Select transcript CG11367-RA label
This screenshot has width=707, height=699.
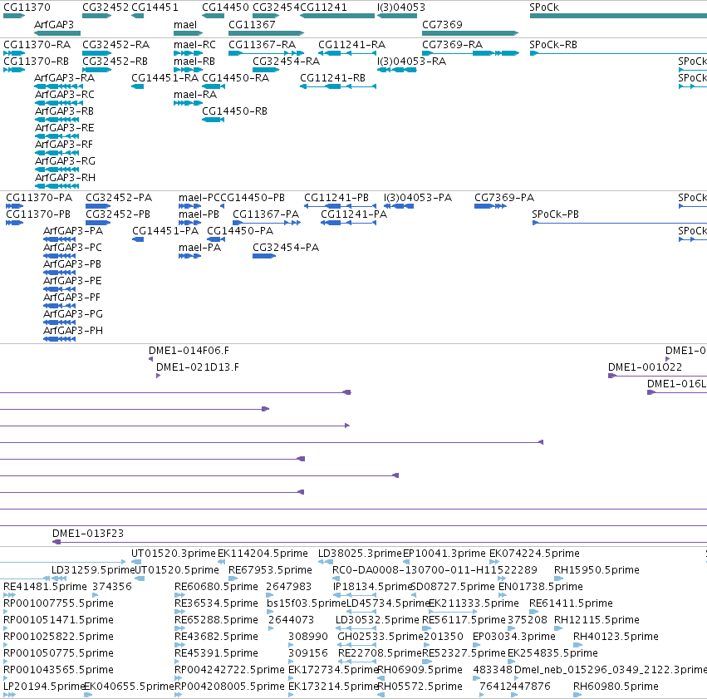pyautogui.click(x=262, y=45)
